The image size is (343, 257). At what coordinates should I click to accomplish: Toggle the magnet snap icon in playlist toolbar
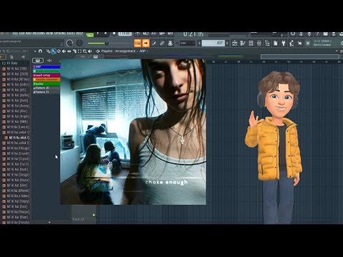coord(40,51)
